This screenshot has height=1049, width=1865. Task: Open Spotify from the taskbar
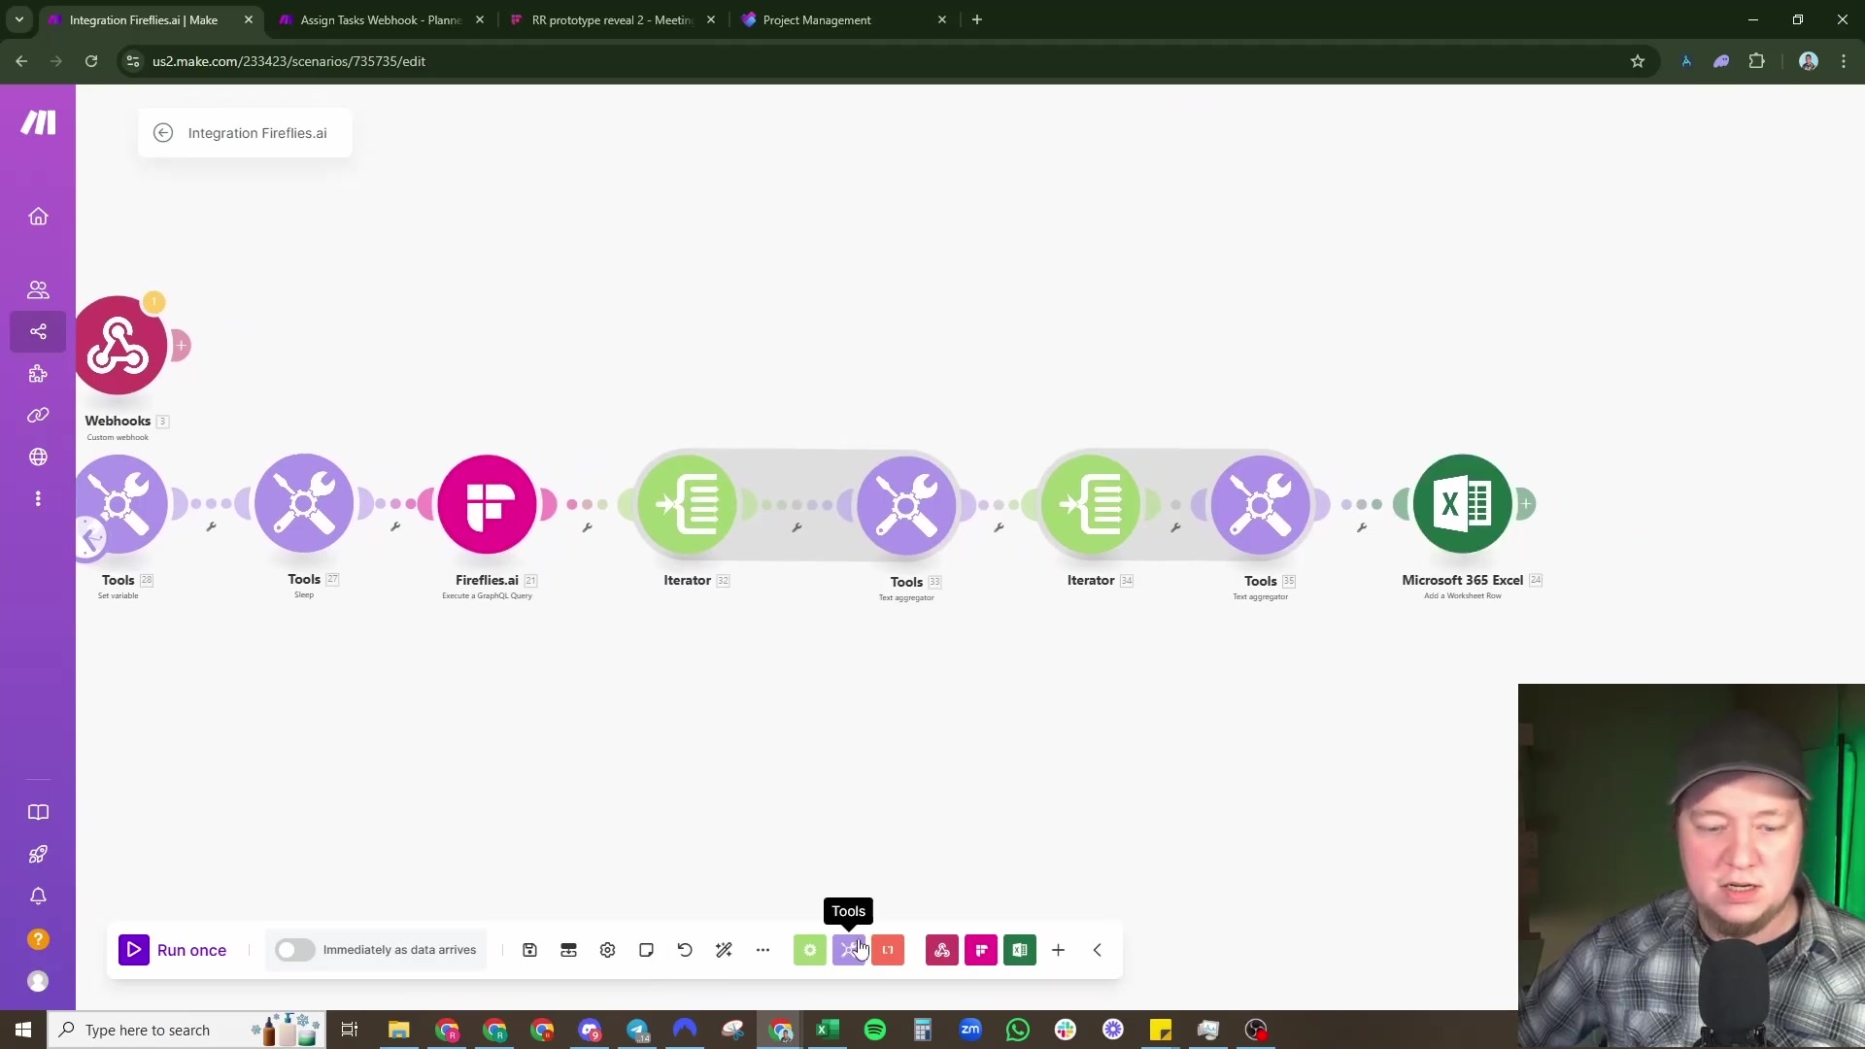pyautogui.click(x=875, y=1030)
